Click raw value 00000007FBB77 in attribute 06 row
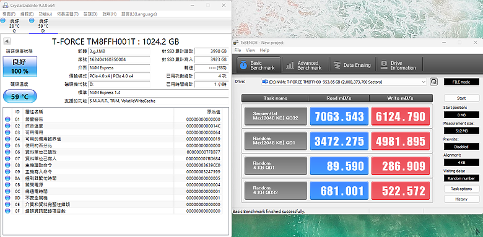This screenshot has width=483, height=237. (x=203, y=152)
